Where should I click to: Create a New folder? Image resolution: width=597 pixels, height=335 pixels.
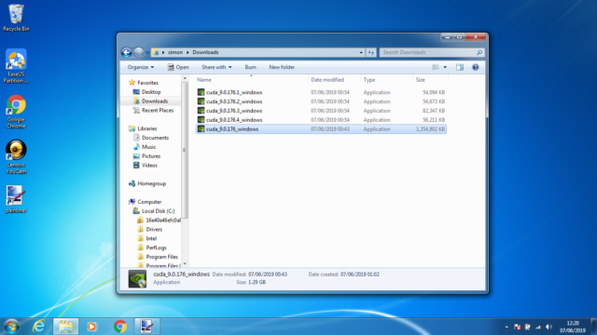click(282, 67)
